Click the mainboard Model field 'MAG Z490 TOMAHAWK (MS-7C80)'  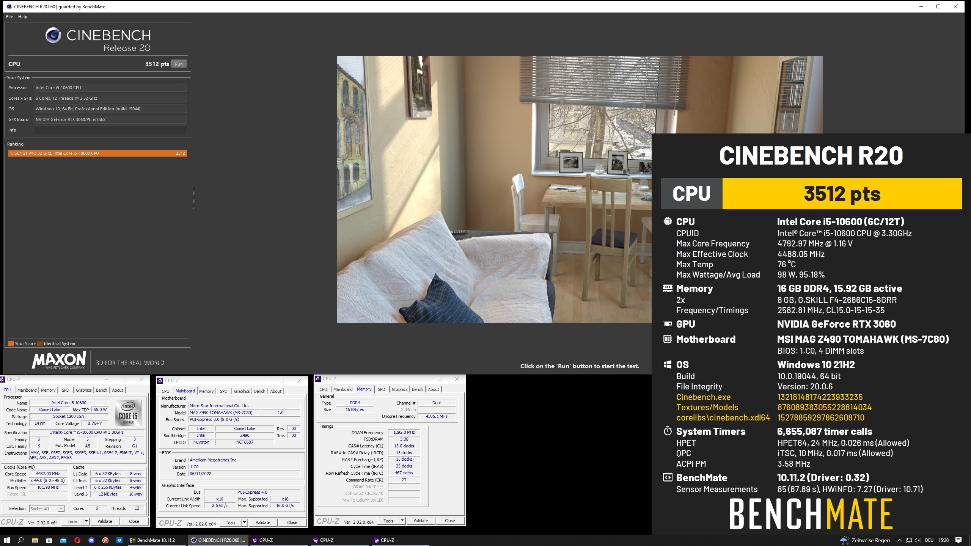(224, 413)
